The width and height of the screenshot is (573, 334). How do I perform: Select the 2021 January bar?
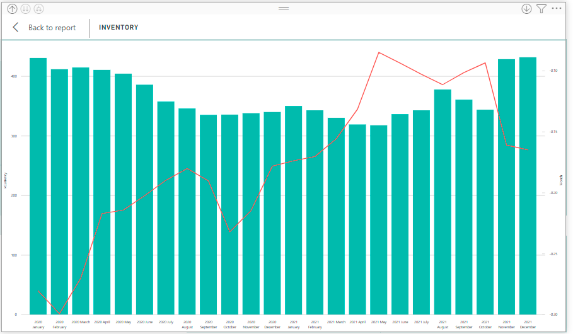[294, 210]
